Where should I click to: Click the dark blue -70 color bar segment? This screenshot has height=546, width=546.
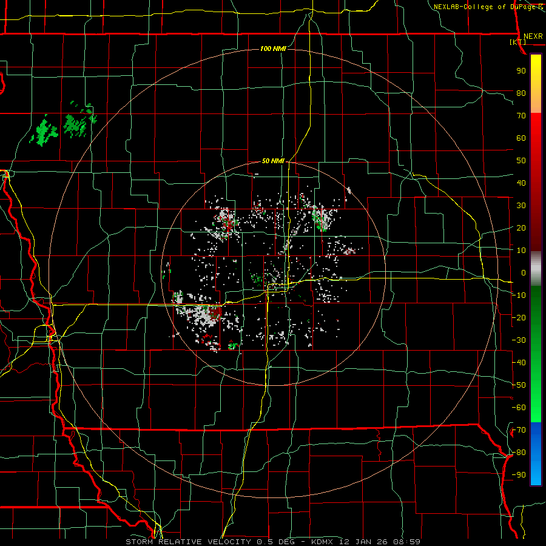click(x=536, y=428)
